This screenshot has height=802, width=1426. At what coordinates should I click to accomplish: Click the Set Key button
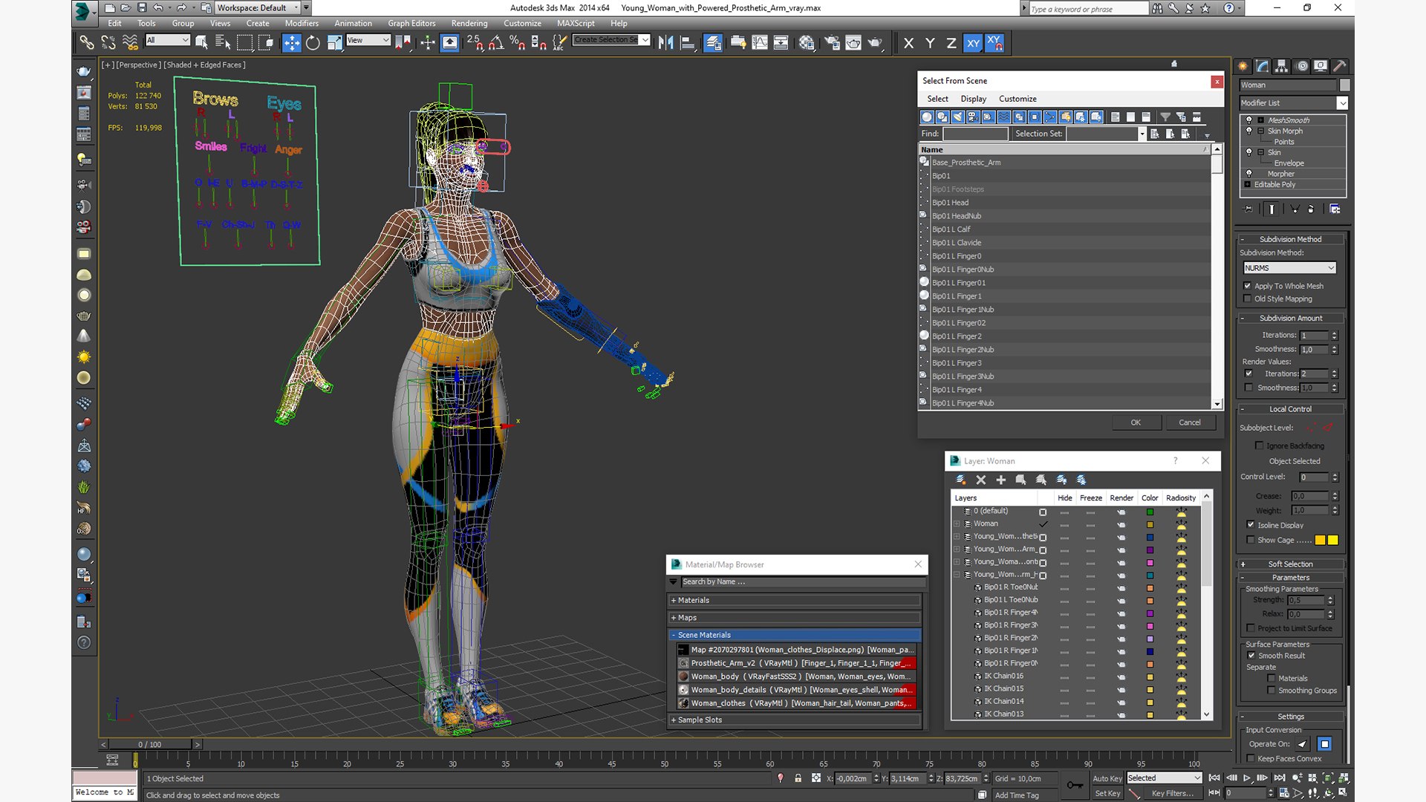click(1107, 793)
